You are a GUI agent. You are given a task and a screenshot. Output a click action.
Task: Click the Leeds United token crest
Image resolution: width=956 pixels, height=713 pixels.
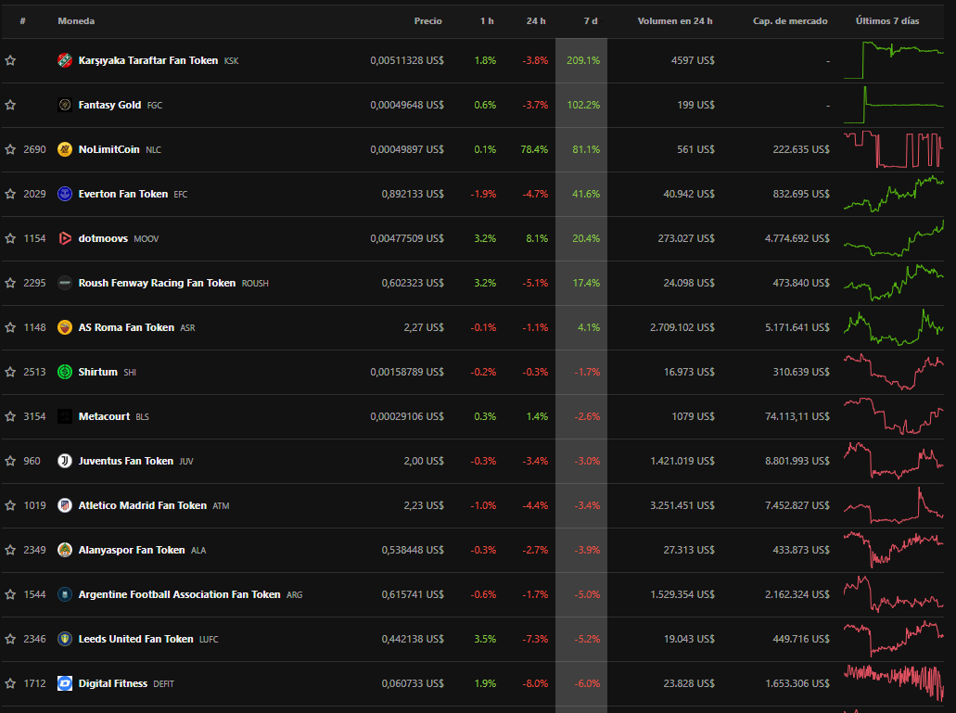pyautogui.click(x=65, y=639)
